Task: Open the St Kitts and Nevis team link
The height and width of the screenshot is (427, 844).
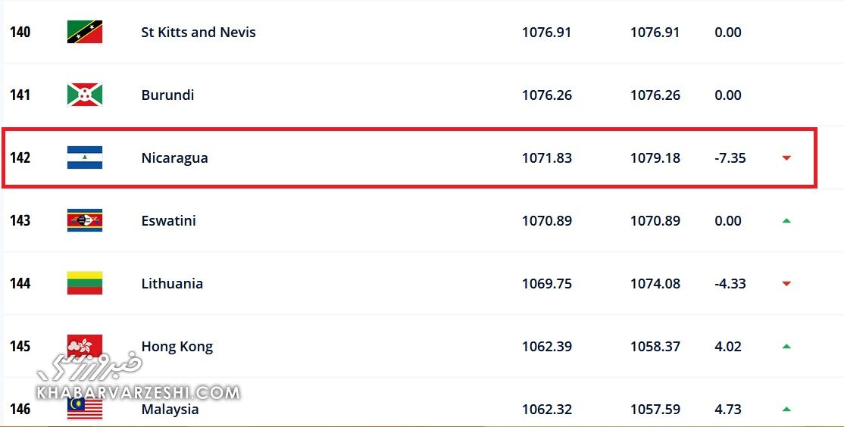Action: click(x=198, y=33)
